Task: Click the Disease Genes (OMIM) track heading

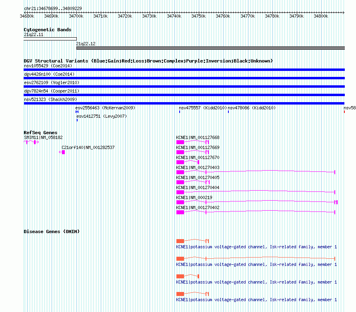Action: [52, 231]
